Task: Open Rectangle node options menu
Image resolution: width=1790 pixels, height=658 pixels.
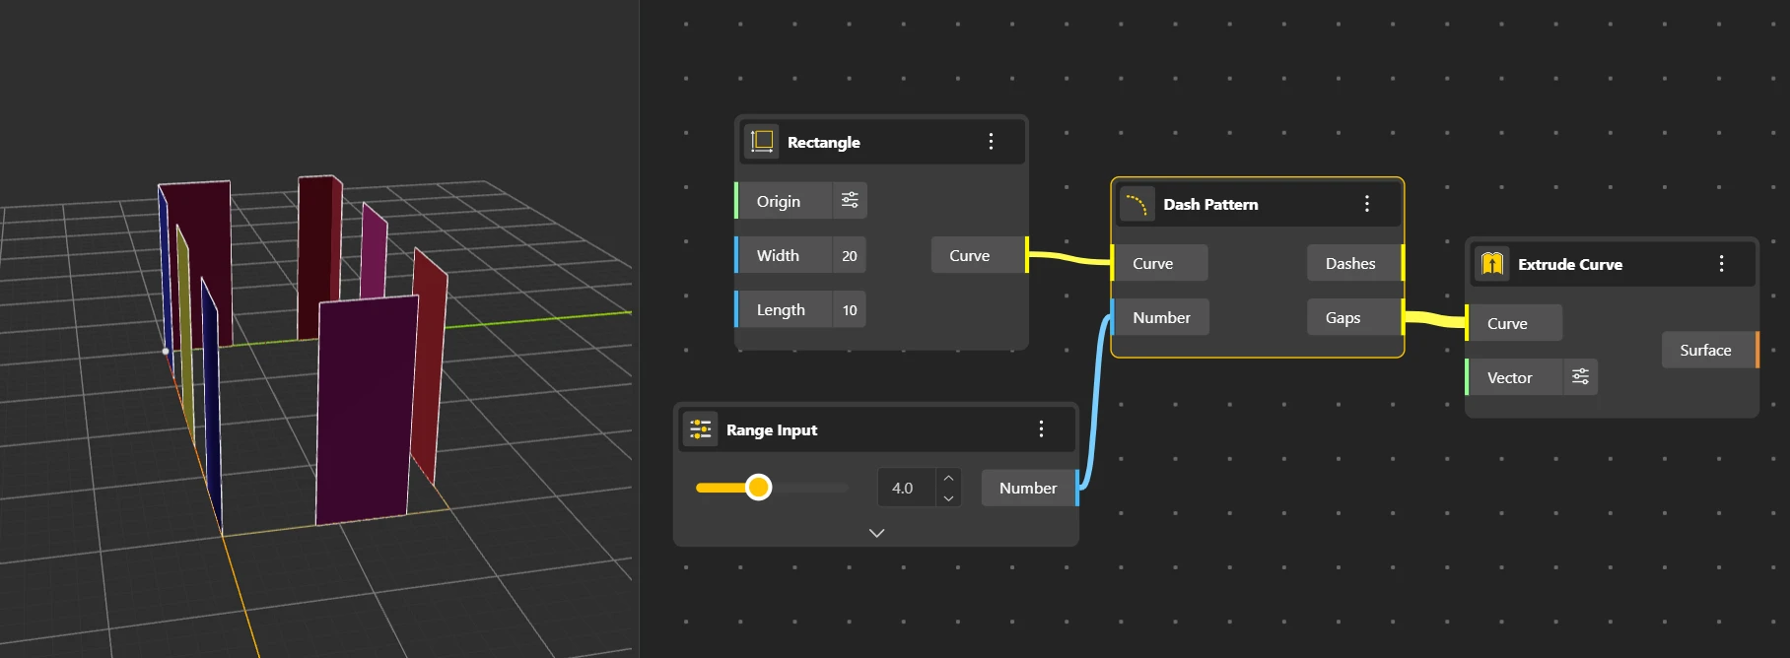Action: point(991,142)
